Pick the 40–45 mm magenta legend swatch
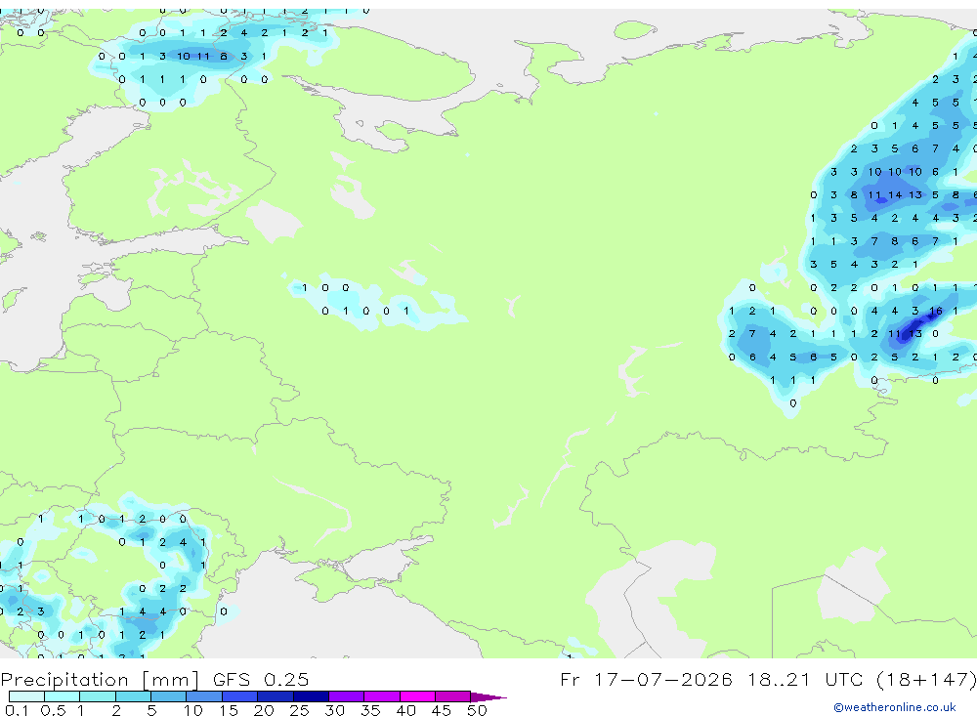 point(417,696)
